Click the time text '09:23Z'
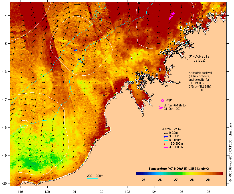234x194 pixels. [199, 60]
